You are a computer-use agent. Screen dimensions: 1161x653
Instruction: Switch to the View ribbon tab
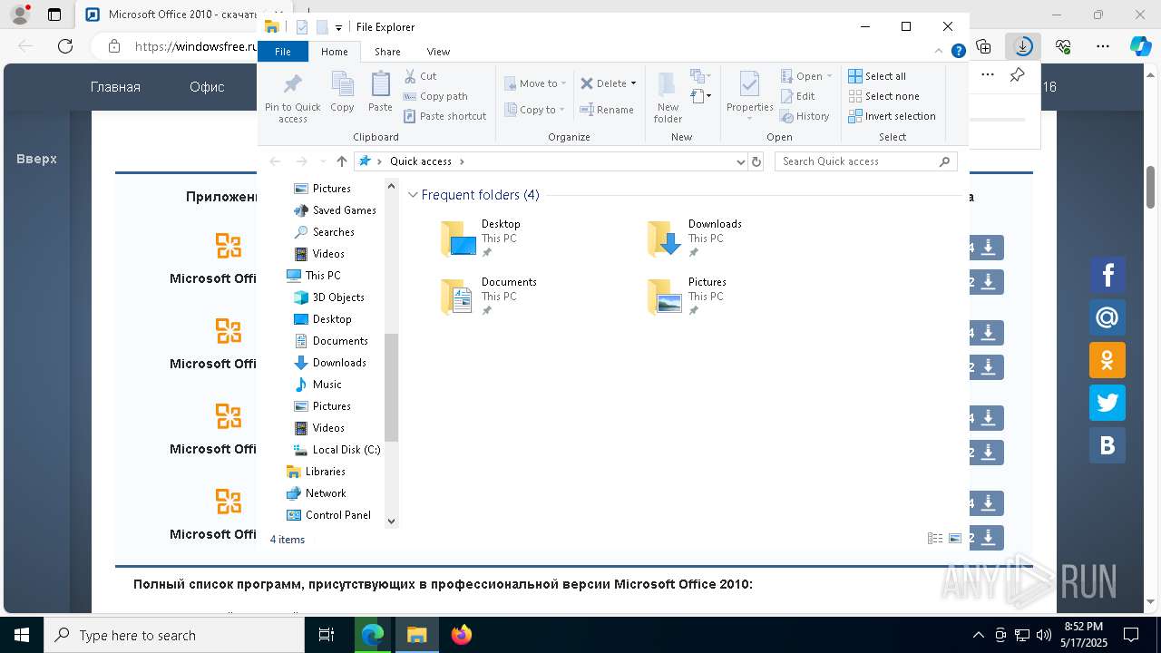pyautogui.click(x=438, y=52)
